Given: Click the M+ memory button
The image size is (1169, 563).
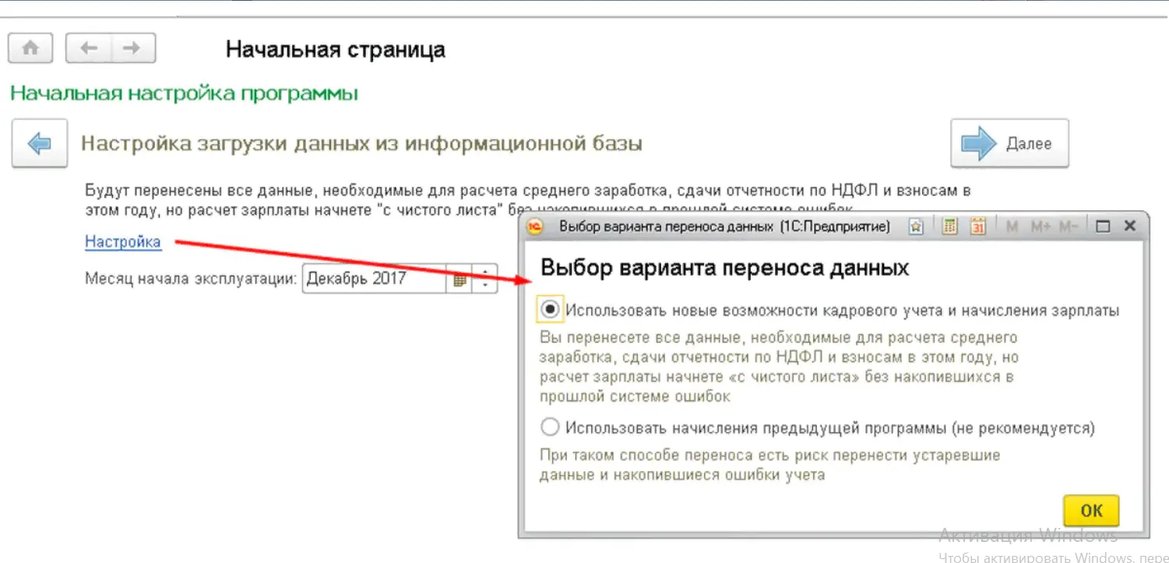Looking at the screenshot, I should click(1040, 227).
